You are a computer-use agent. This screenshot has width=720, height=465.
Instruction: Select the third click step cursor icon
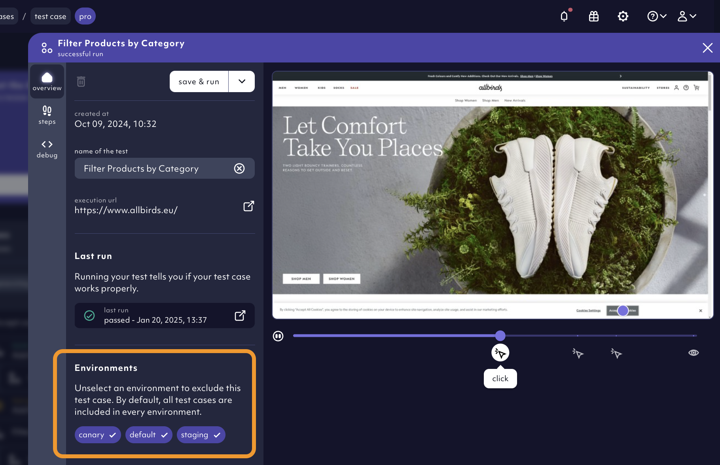(x=616, y=353)
